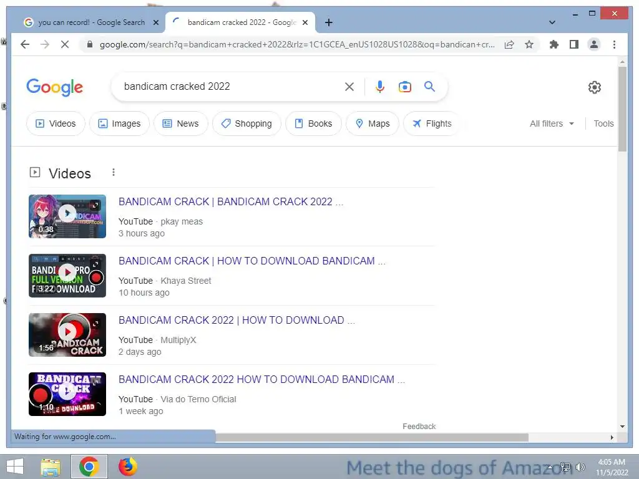Click the 'Videos' section heading

click(x=70, y=173)
